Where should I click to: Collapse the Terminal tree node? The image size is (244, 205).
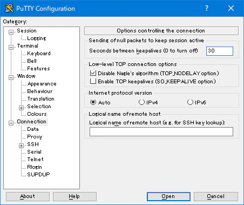click(11, 47)
